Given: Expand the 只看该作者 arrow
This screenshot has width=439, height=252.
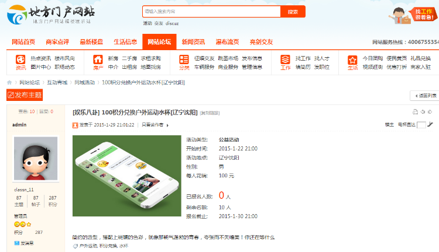Looking at the screenshot, I should (x=167, y=125).
